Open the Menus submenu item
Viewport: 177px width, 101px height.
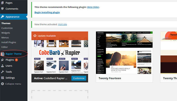pyautogui.click(x=5, y=37)
